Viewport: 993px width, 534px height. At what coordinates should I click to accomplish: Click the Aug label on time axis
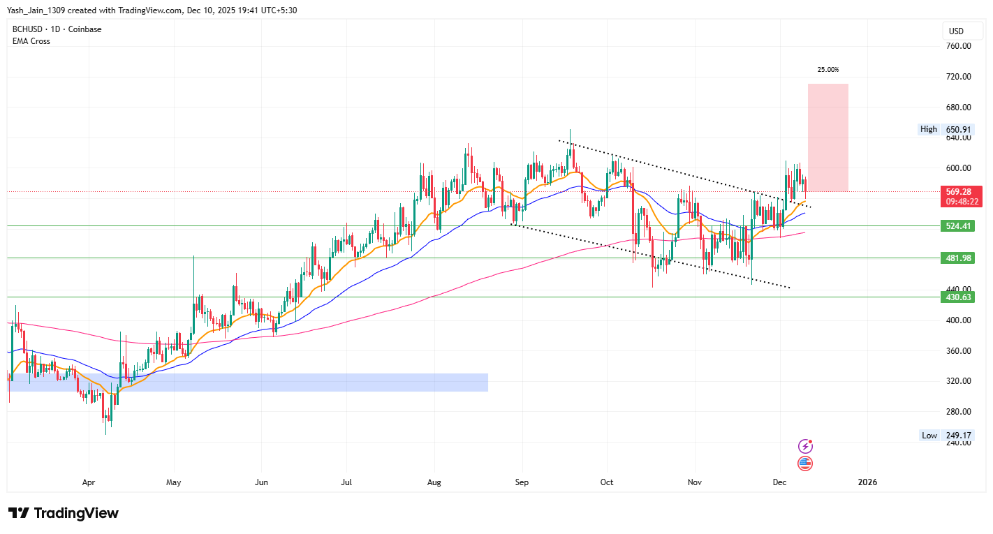pyautogui.click(x=434, y=482)
